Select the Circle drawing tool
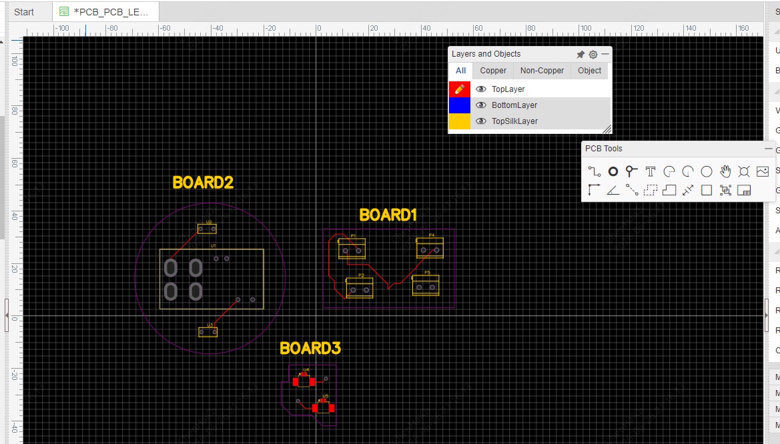The height and width of the screenshot is (444, 780). tap(707, 171)
